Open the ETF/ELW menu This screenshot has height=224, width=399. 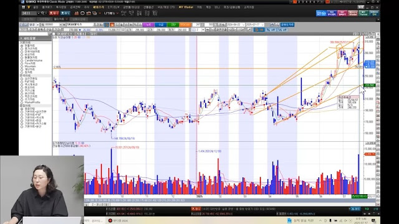(113, 7)
